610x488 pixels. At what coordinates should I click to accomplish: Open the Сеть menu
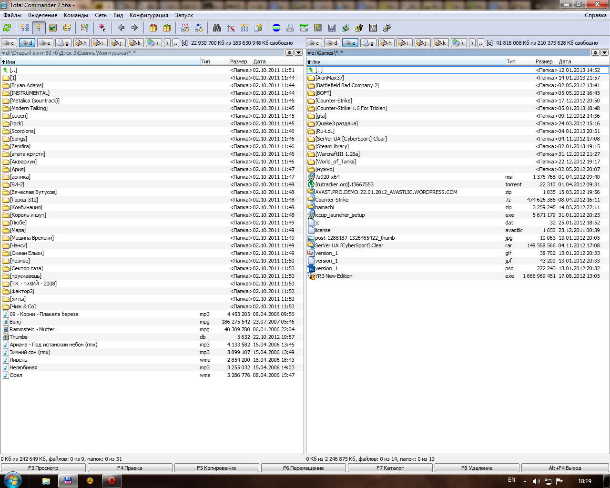[x=101, y=15]
